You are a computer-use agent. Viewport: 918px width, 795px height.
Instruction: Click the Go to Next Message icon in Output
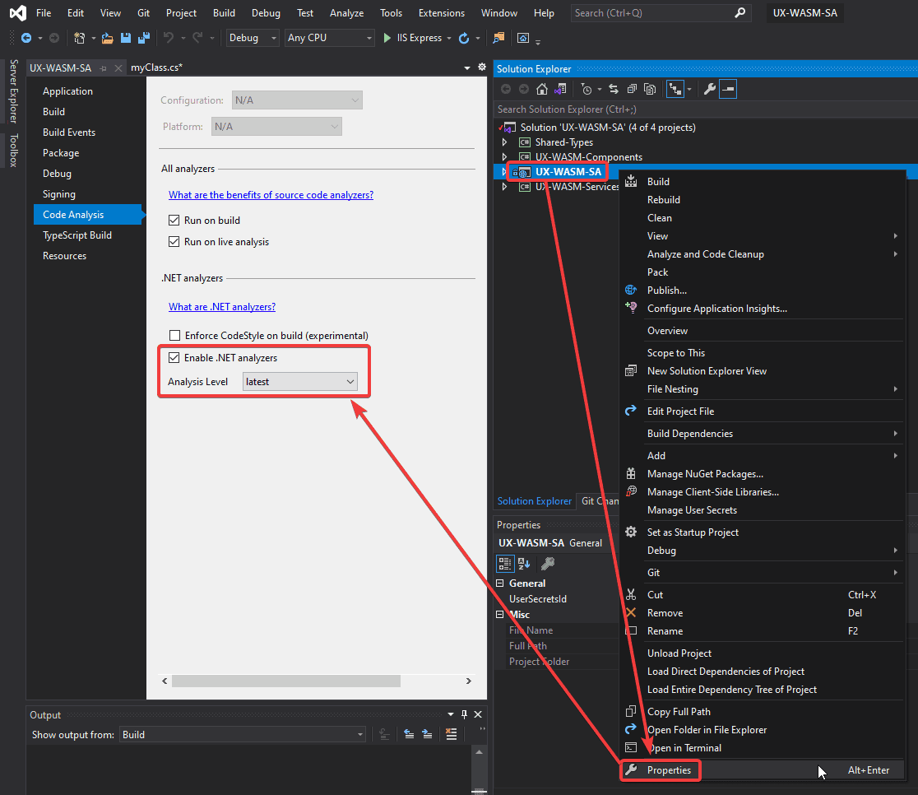click(x=428, y=735)
